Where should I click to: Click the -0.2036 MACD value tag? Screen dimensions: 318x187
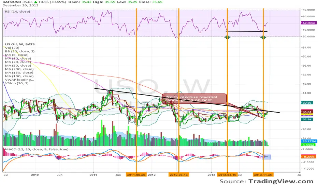[x=308, y=157]
